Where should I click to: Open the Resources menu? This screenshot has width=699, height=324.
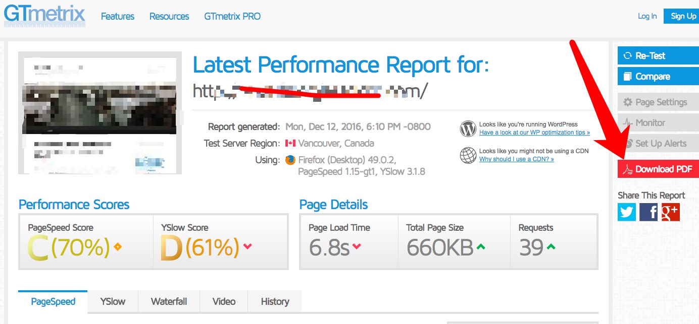click(169, 16)
